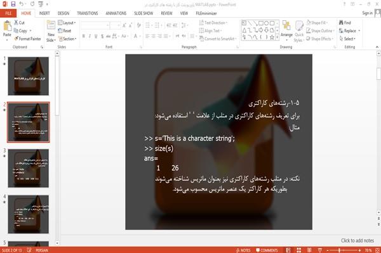Switch to SLIDE SHOW tab

coord(144,13)
